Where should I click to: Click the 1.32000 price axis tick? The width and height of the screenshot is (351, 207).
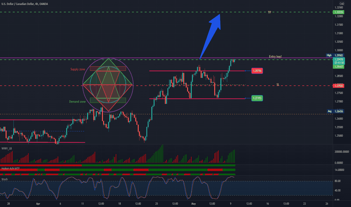coord(339,16)
